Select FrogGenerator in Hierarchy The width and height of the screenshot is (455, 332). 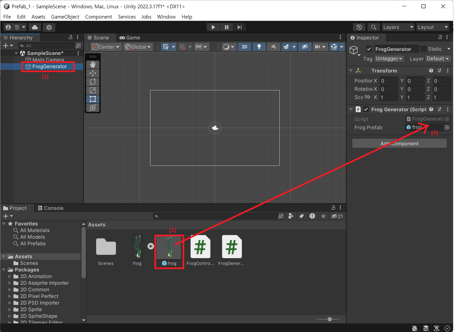click(49, 67)
